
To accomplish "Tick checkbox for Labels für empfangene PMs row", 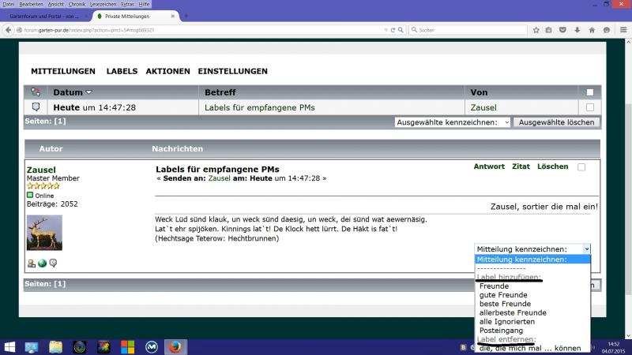I will [589, 107].
